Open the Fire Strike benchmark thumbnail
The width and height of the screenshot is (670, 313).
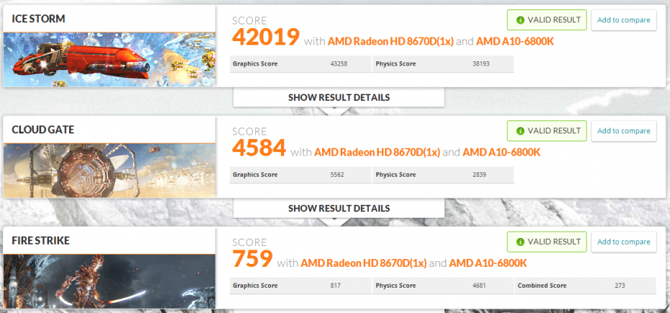tap(110, 281)
